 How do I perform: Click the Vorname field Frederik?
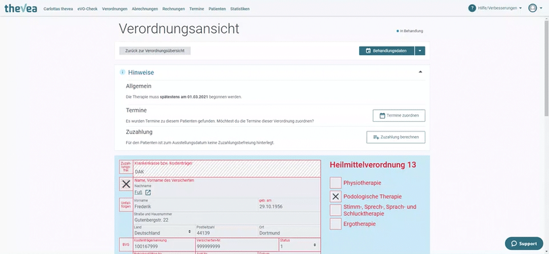coord(195,205)
